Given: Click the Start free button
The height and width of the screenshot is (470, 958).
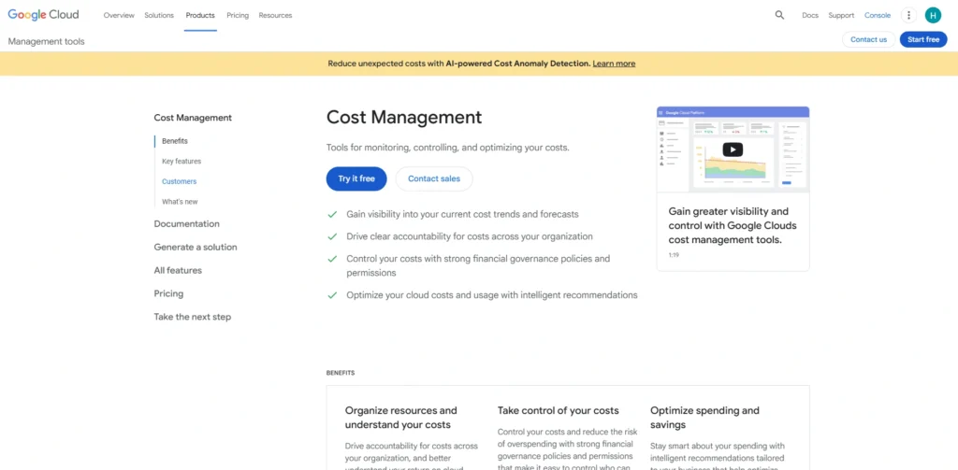Looking at the screenshot, I should (923, 39).
